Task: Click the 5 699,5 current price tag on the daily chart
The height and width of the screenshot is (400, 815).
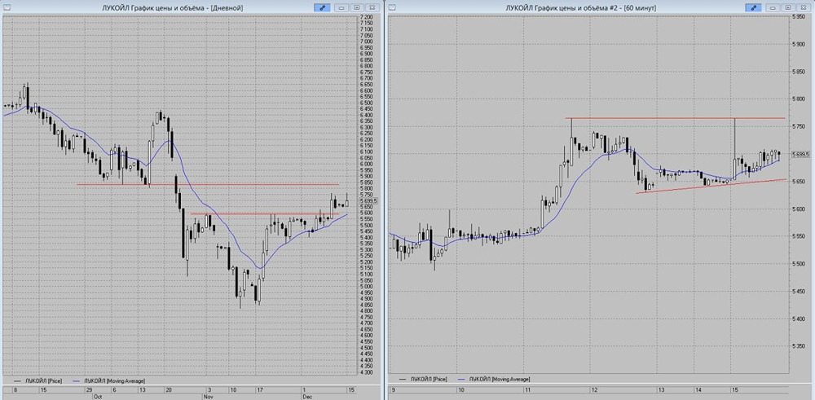Action: [x=369, y=201]
